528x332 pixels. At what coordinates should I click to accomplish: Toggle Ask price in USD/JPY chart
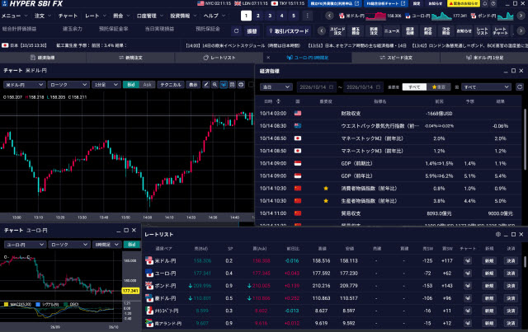pos(147,85)
